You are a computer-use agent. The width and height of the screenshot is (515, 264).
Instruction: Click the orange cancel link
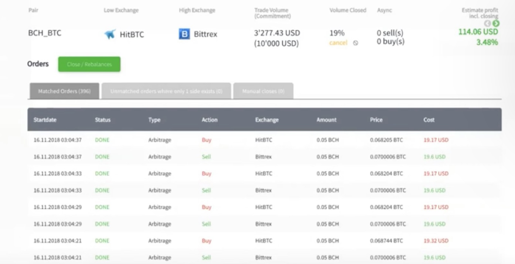click(338, 43)
